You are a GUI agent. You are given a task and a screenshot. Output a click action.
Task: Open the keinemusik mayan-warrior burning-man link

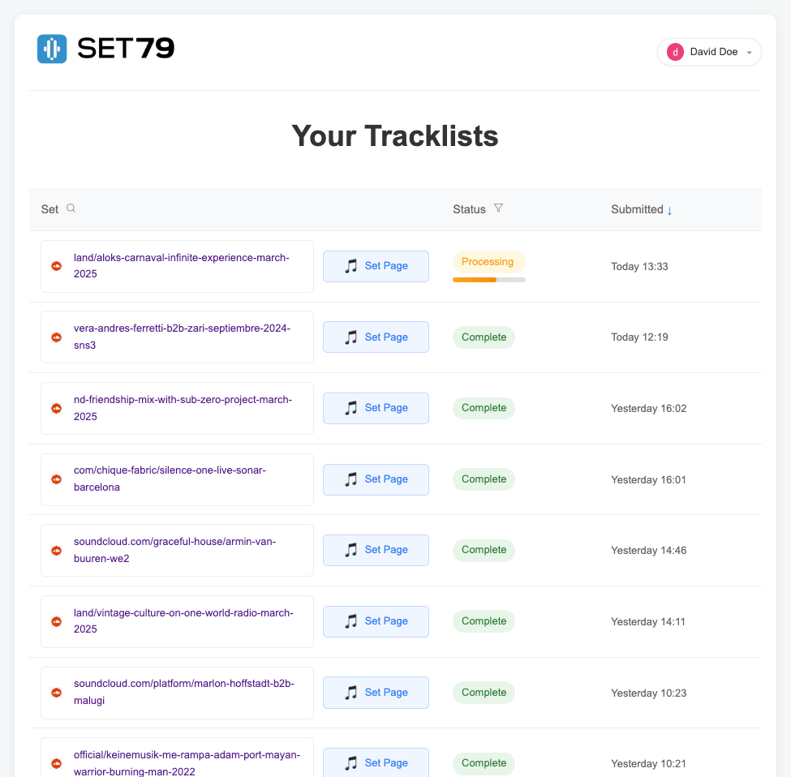(x=187, y=762)
